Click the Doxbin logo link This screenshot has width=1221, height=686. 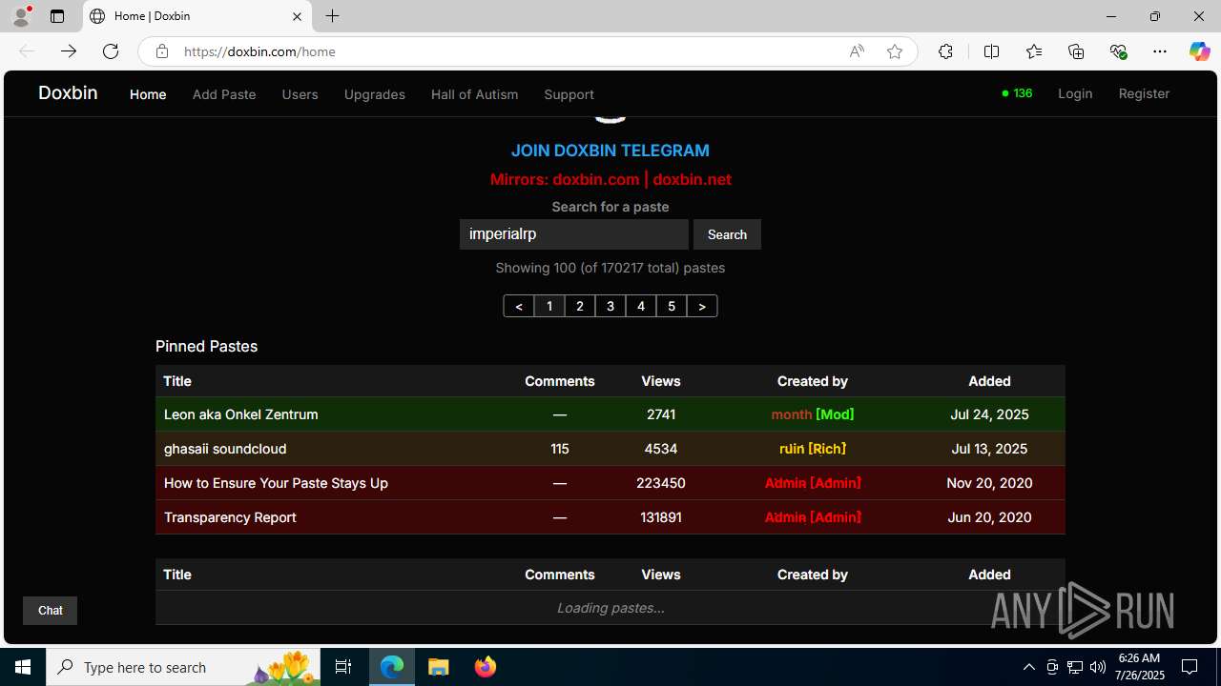click(68, 92)
